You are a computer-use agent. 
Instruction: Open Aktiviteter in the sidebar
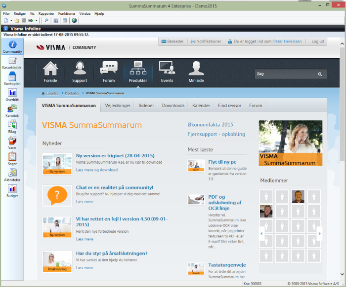(12, 175)
